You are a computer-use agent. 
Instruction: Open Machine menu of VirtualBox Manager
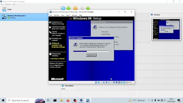pyautogui.click(x=8, y=5)
